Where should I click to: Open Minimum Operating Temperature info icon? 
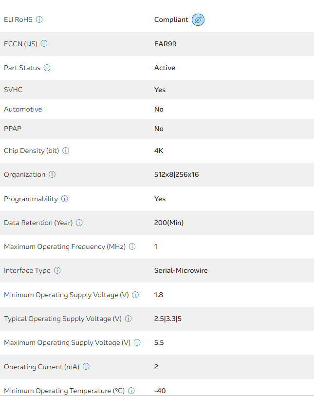pos(131,391)
